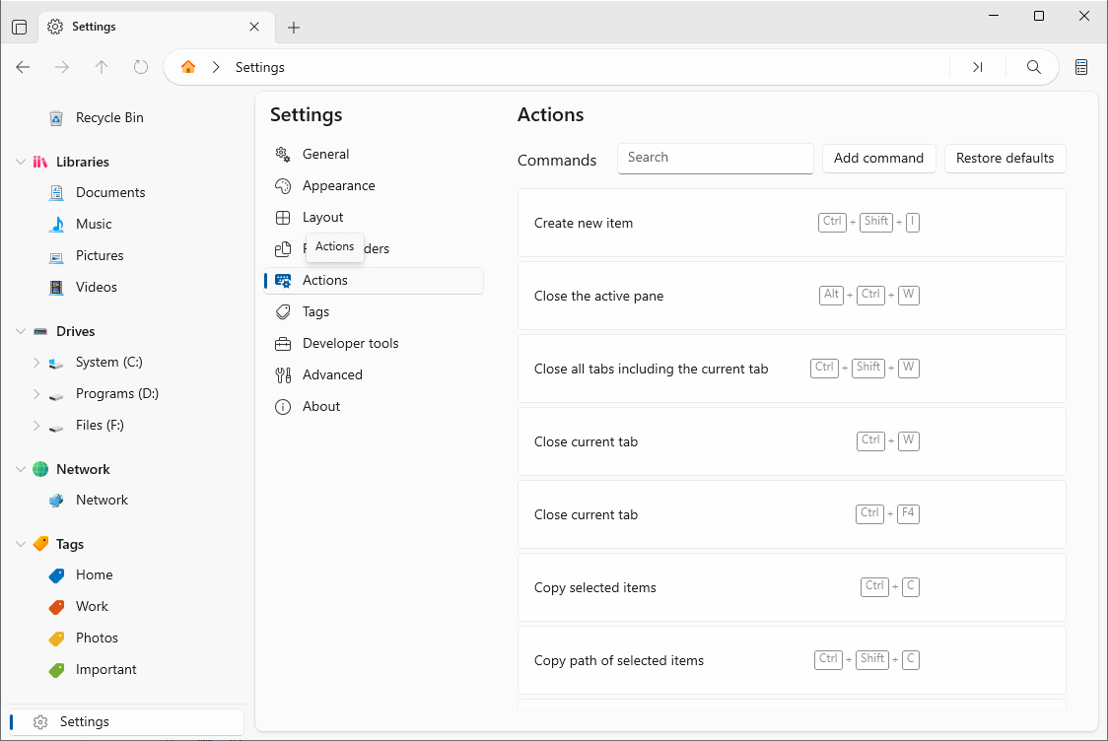Image resolution: width=1108 pixels, height=741 pixels.
Task: Click the About info icon
Action: [283, 407]
